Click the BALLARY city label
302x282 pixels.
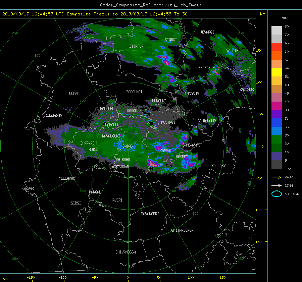218,166
